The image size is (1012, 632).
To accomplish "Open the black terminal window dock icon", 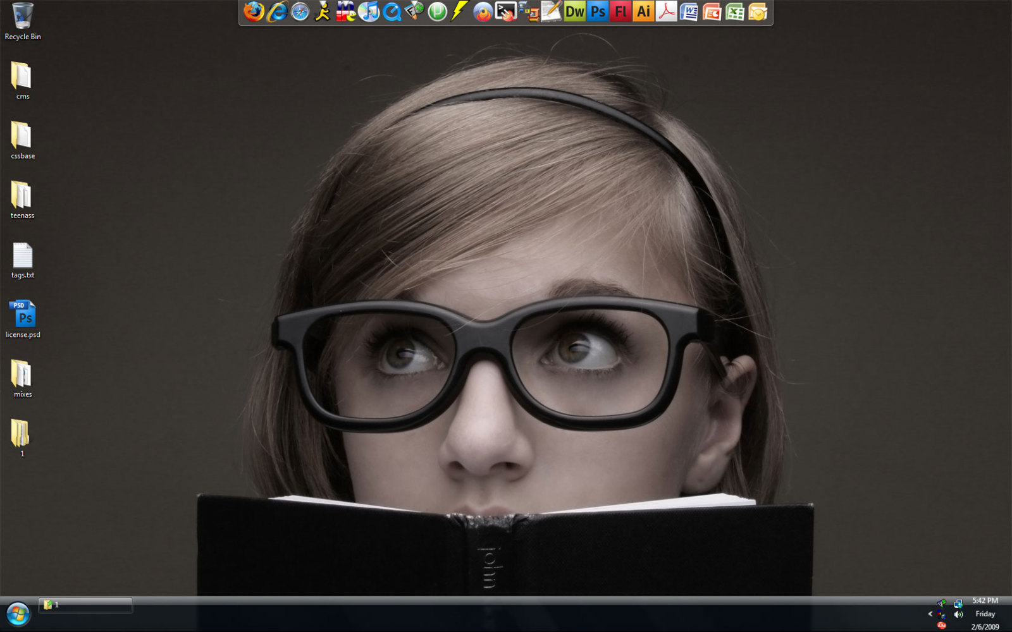I will pos(505,11).
